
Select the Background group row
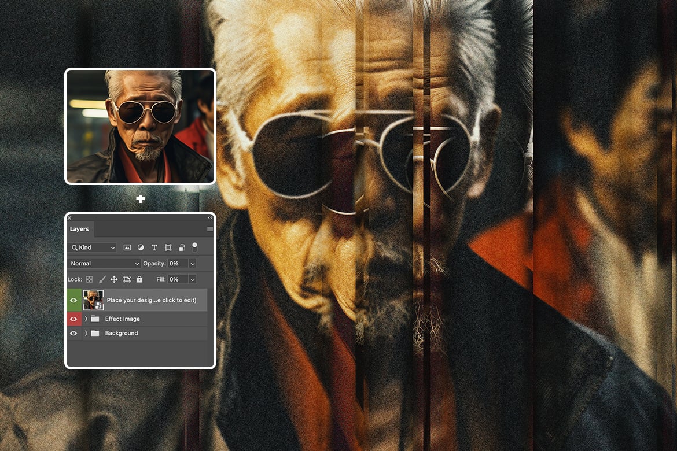pyautogui.click(x=137, y=333)
